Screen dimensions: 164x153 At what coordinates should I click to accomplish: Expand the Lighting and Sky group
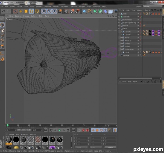click(119, 23)
